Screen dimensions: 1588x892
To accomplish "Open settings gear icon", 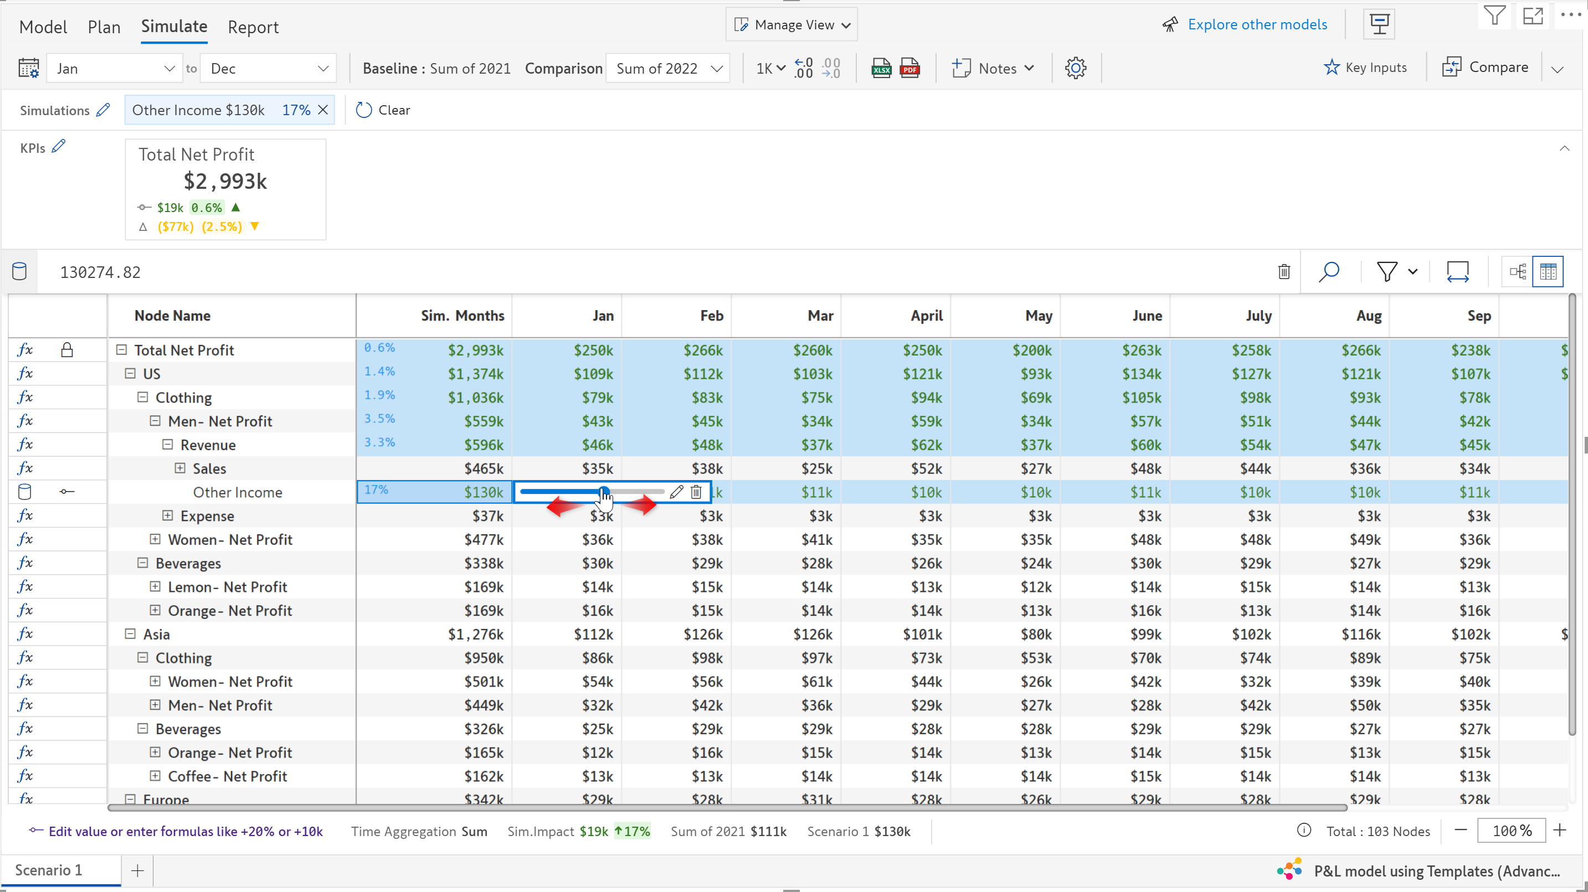I will (1075, 68).
